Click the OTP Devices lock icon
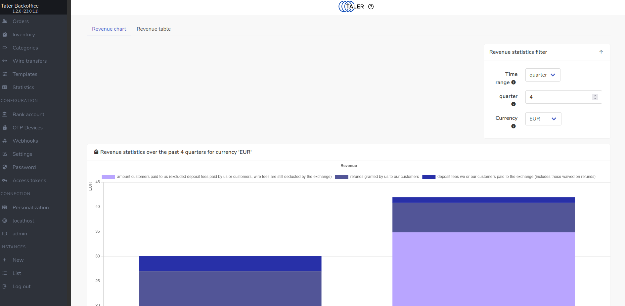 pyautogui.click(x=5, y=128)
